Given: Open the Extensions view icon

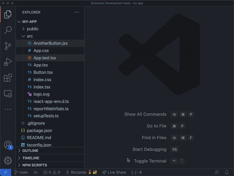Looking at the screenshot, I should pyautogui.click(x=8, y=78).
